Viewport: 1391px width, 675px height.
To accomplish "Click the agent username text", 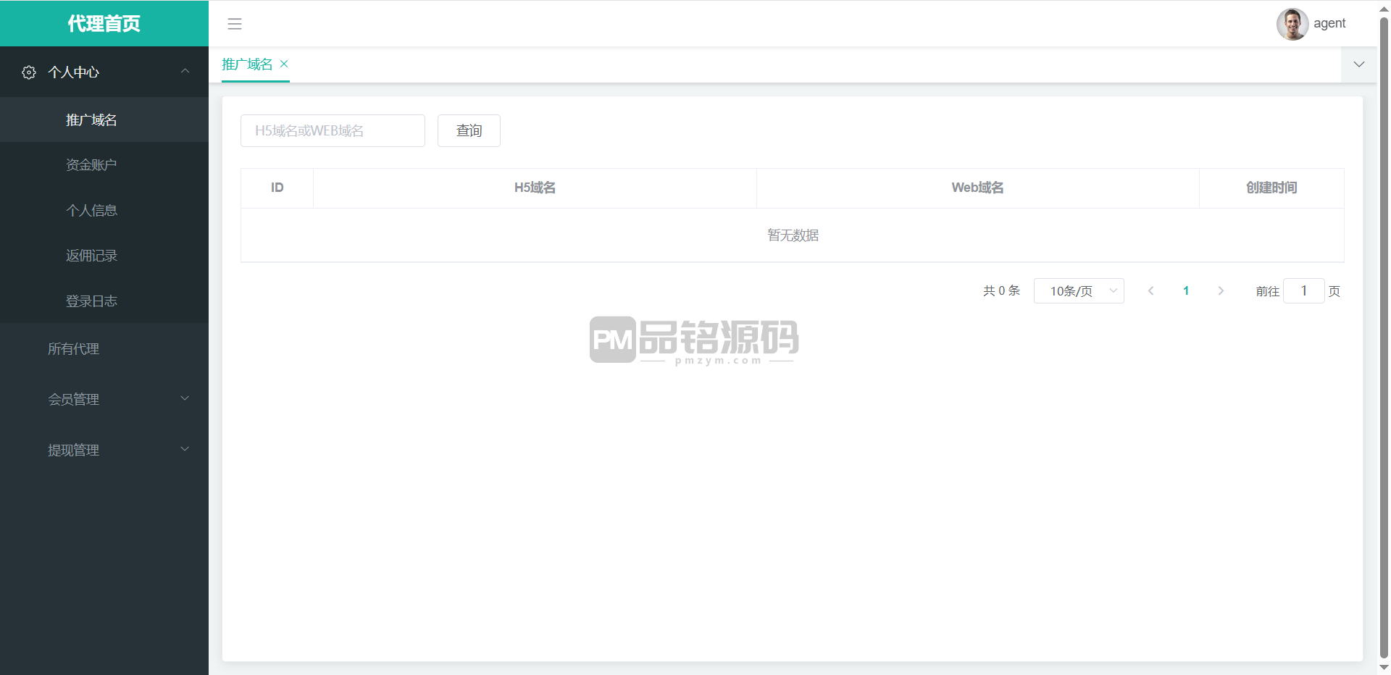I will [1329, 23].
